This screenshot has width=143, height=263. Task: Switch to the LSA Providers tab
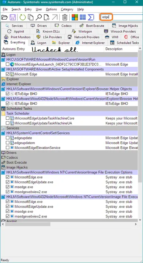pyautogui.click(x=49, y=37)
